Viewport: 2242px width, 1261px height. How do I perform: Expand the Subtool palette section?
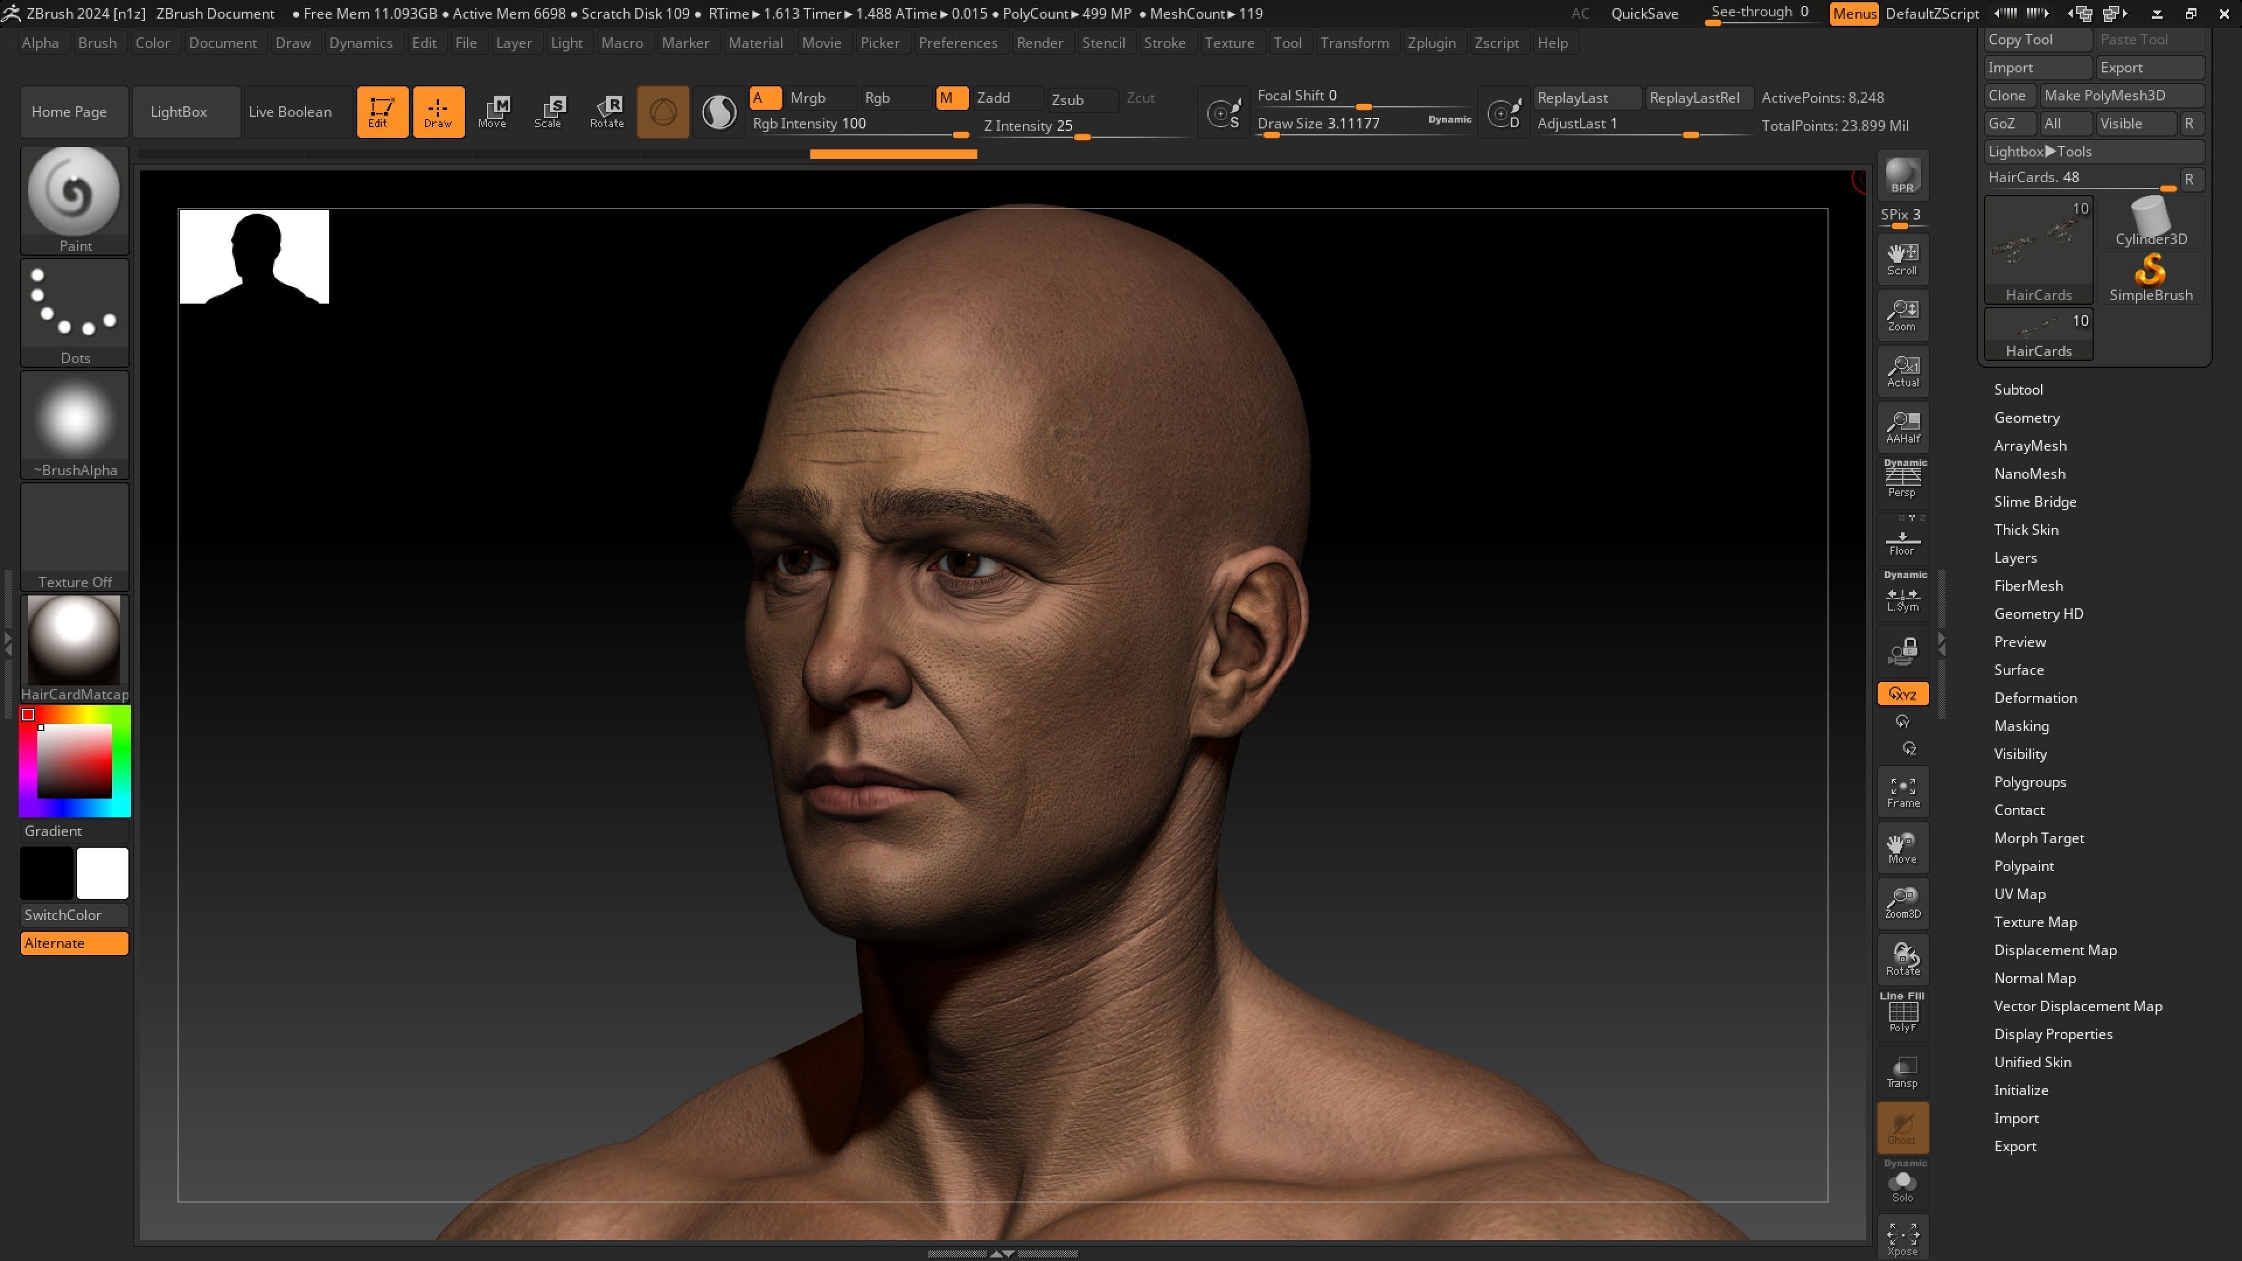pos(2018,389)
